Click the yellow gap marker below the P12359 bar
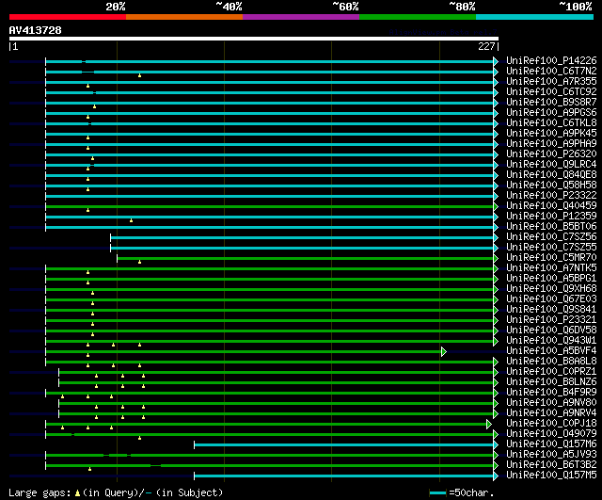 tap(132, 220)
